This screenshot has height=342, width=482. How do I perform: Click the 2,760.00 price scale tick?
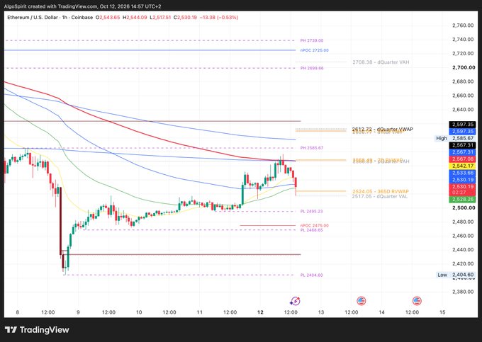(463, 25)
